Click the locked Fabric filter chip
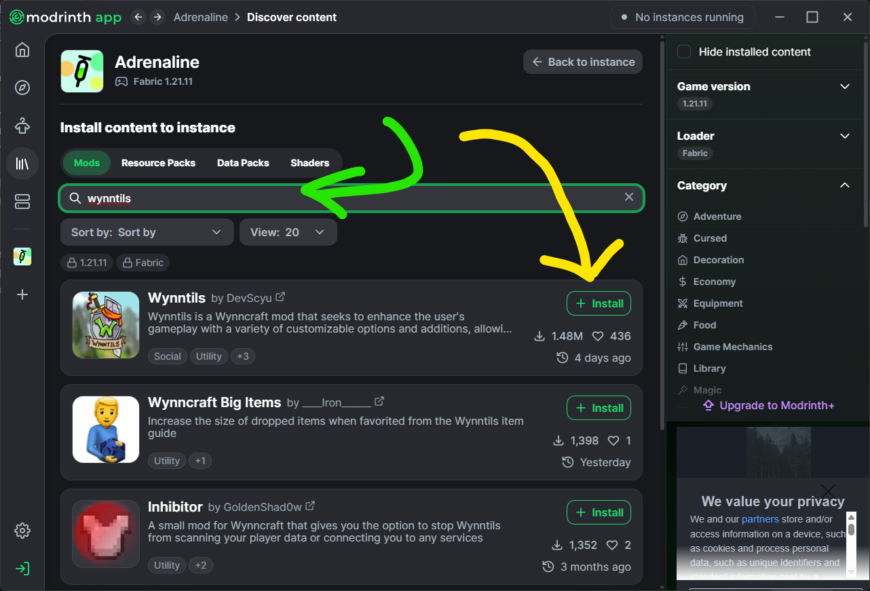 coord(143,263)
